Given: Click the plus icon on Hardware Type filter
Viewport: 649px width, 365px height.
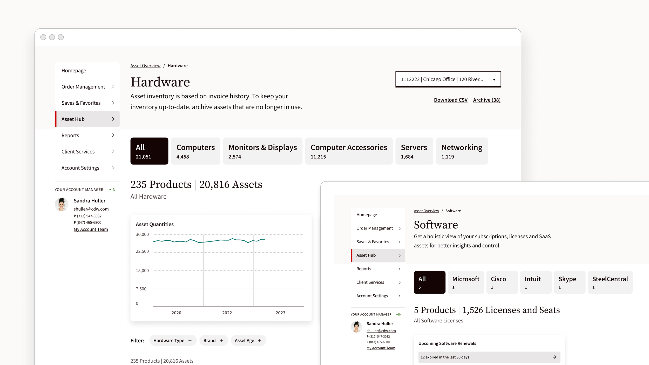Looking at the screenshot, I should (190, 340).
